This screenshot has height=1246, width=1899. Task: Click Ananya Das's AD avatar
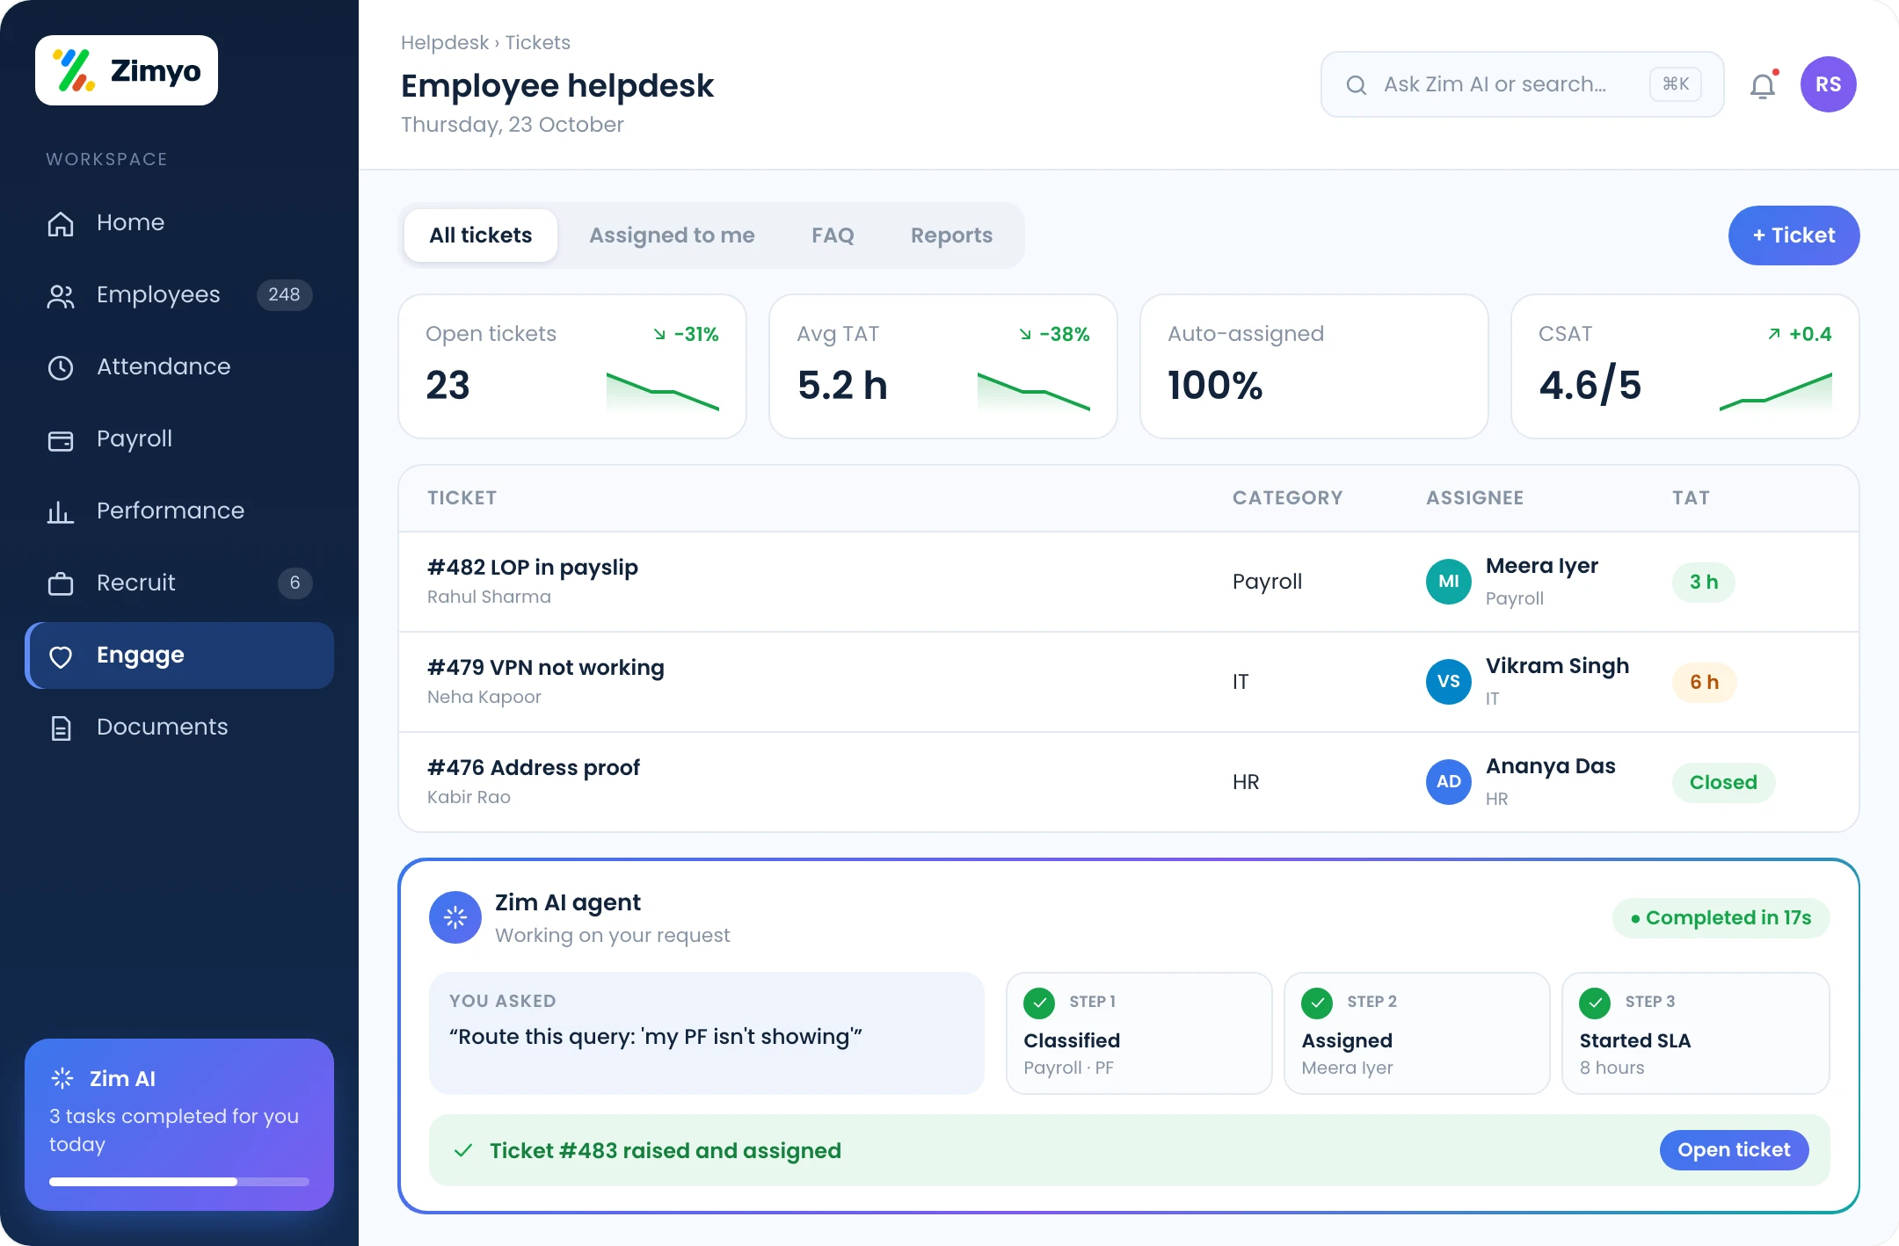(1449, 782)
